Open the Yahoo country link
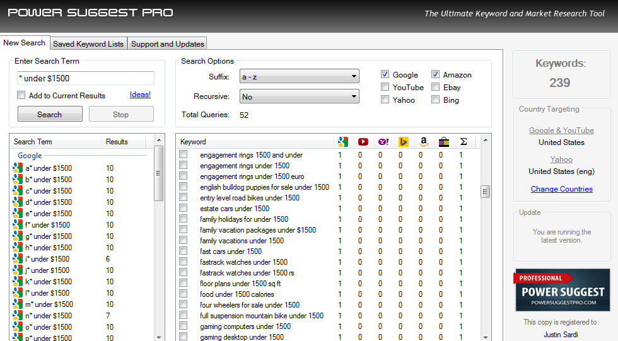618x341 pixels. tap(562, 159)
